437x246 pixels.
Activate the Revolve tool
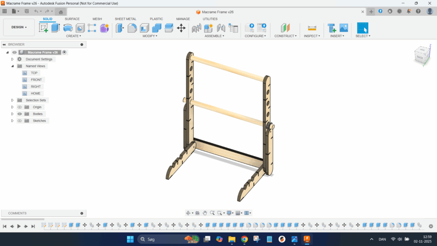pos(68,28)
